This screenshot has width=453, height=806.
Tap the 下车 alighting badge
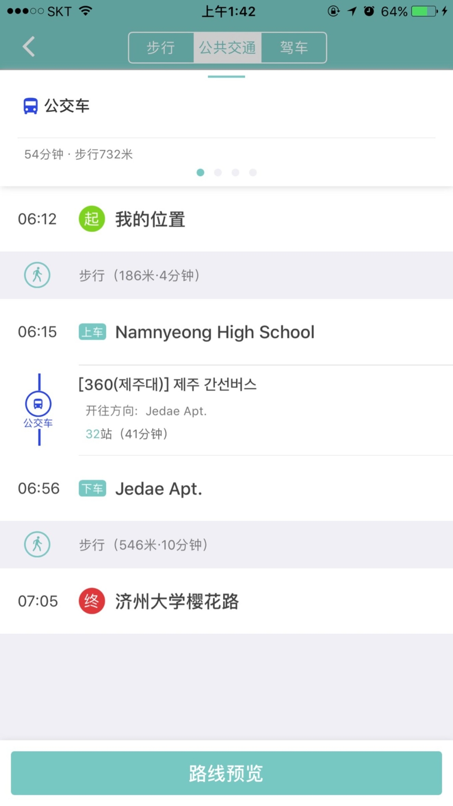(92, 488)
